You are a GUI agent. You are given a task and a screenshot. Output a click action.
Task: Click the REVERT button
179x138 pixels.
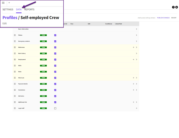click(x=174, y=18)
